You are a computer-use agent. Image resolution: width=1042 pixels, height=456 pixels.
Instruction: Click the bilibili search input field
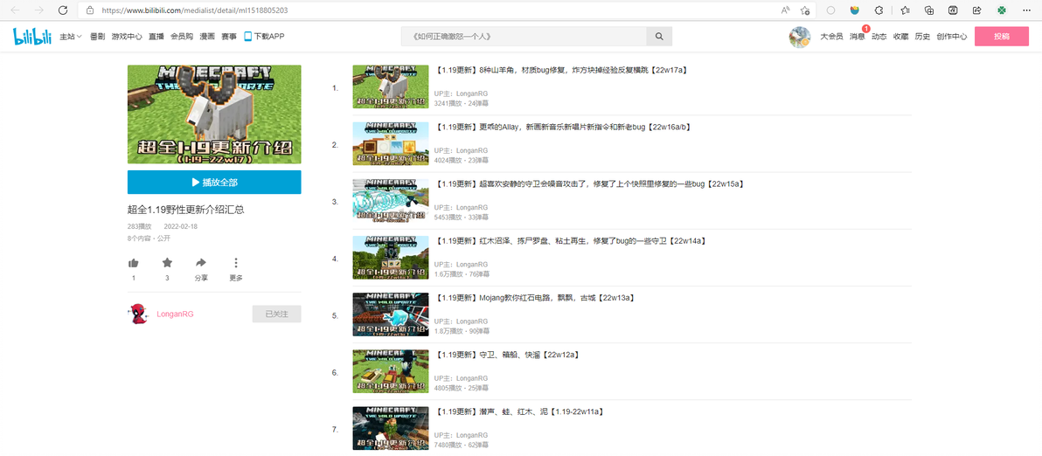tap(524, 37)
